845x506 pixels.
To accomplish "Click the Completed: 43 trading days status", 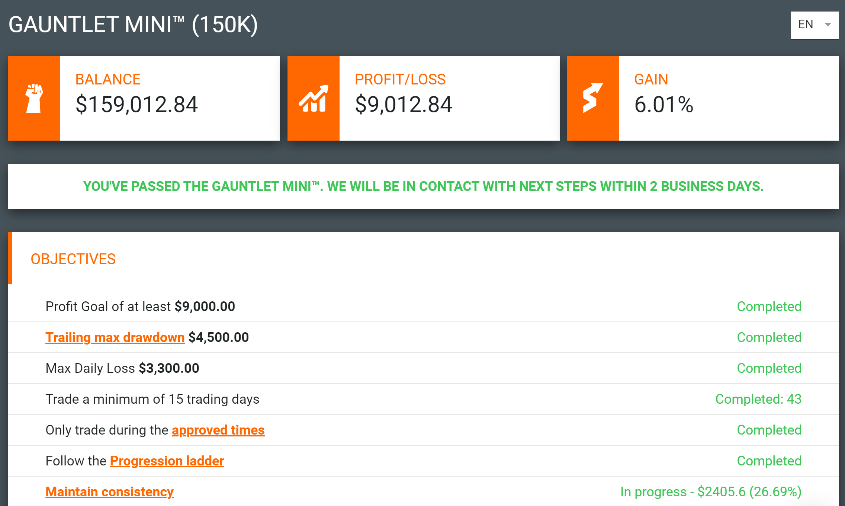I will (758, 399).
